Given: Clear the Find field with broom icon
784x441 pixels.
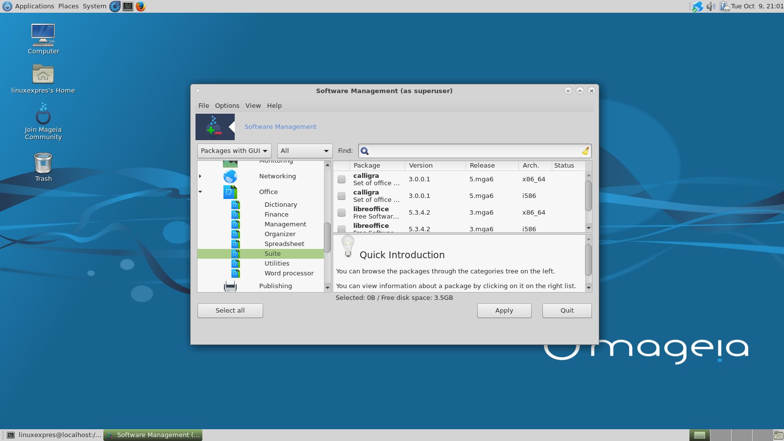Looking at the screenshot, I should [x=585, y=151].
